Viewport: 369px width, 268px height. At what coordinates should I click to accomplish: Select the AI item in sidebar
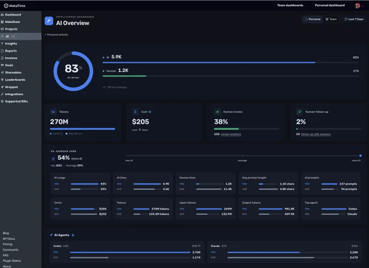(x=21, y=36)
